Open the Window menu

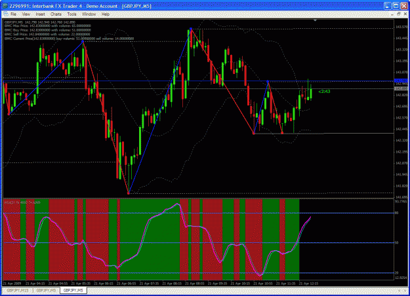(89, 14)
